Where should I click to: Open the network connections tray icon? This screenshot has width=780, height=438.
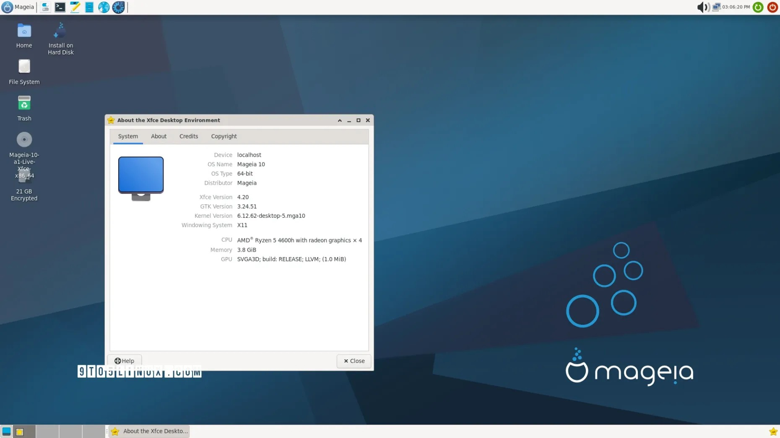[716, 7]
